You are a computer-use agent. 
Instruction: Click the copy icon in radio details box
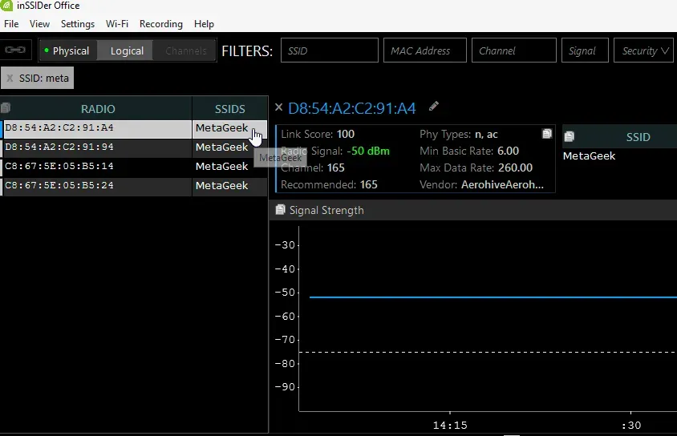(x=547, y=134)
